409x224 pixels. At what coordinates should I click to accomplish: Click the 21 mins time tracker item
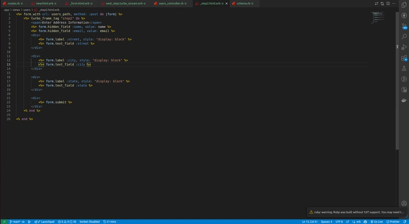pos(109,221)
